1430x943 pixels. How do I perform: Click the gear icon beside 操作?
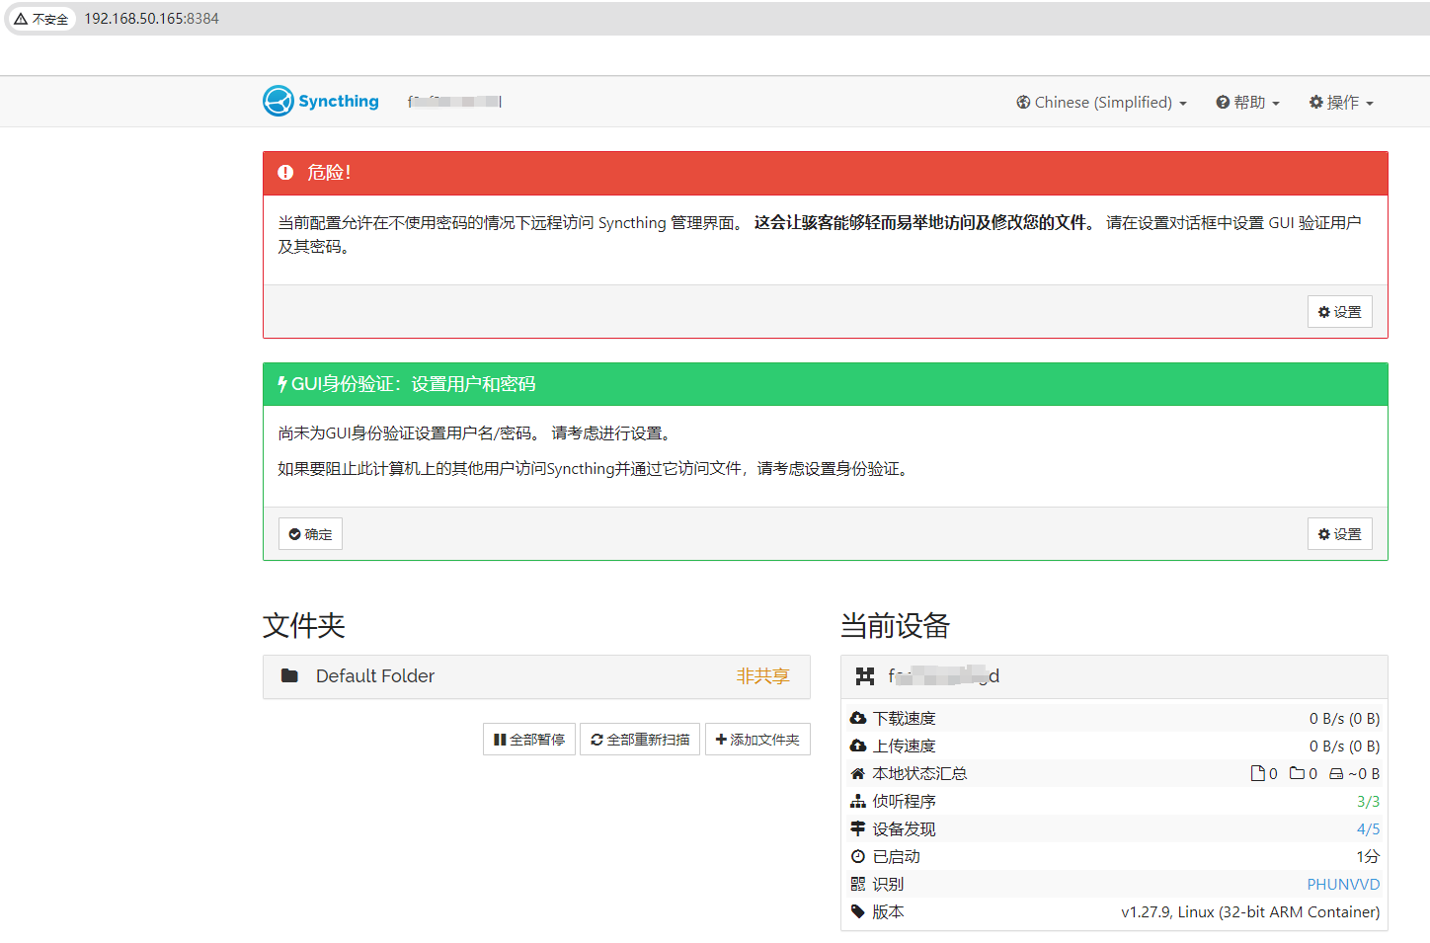tap(1316, 103)
